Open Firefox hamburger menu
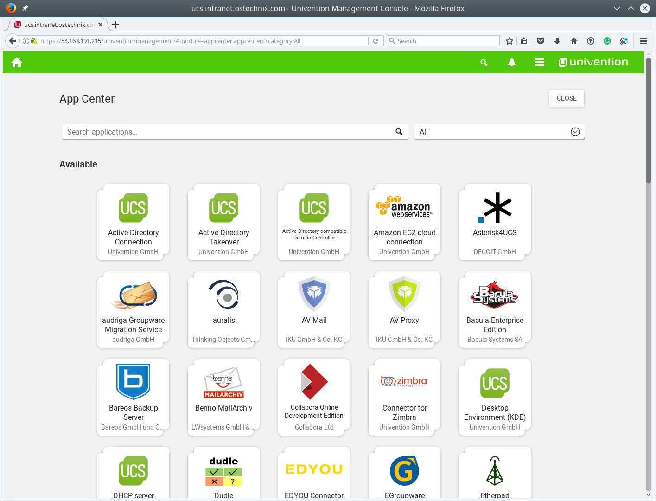The image size is (656, 501). [x=643, y=41]
